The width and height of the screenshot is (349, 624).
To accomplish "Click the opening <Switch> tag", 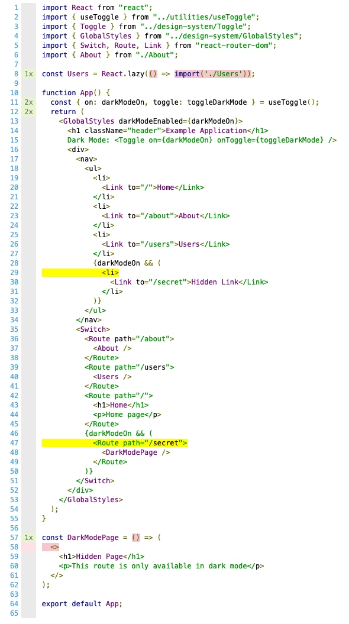I will pos(93,329).
